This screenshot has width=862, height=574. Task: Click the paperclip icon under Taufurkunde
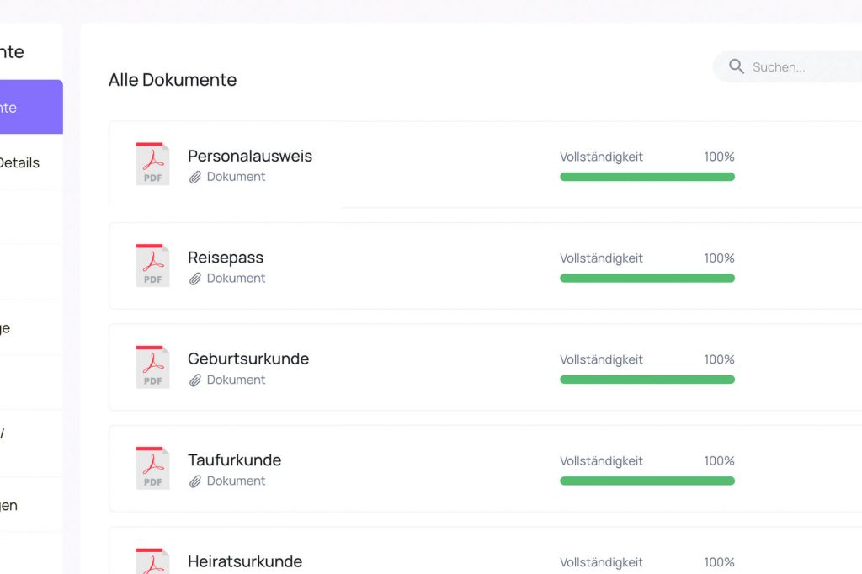[x=195, y=481]
